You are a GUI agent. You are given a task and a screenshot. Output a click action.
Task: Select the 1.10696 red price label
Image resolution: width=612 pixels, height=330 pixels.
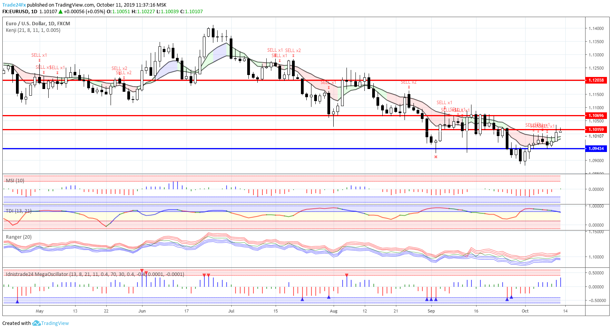596,115
